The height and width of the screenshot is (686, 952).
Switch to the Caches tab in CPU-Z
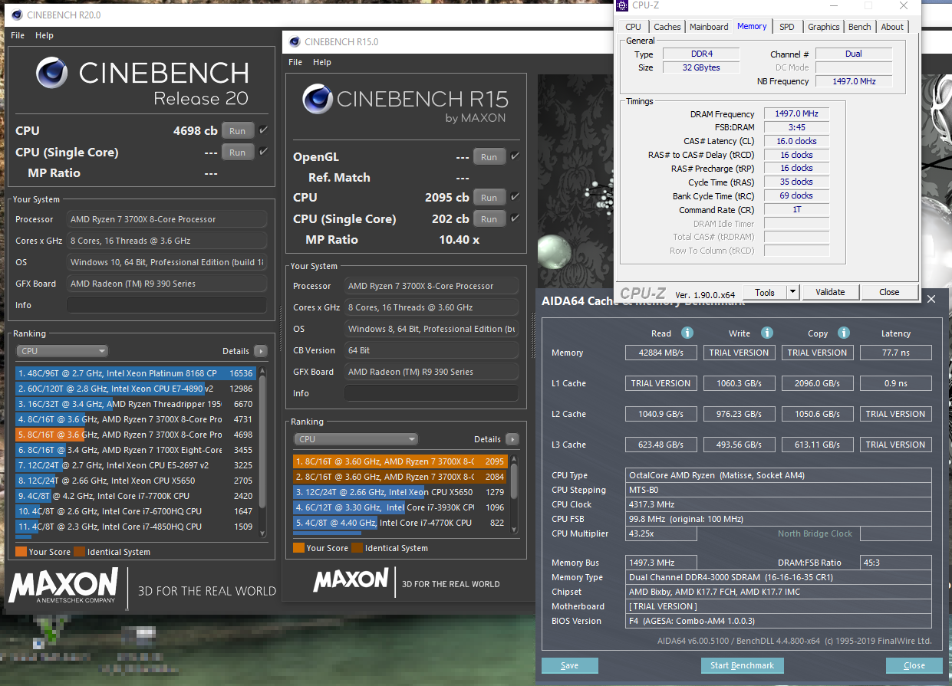coord(667,27)
